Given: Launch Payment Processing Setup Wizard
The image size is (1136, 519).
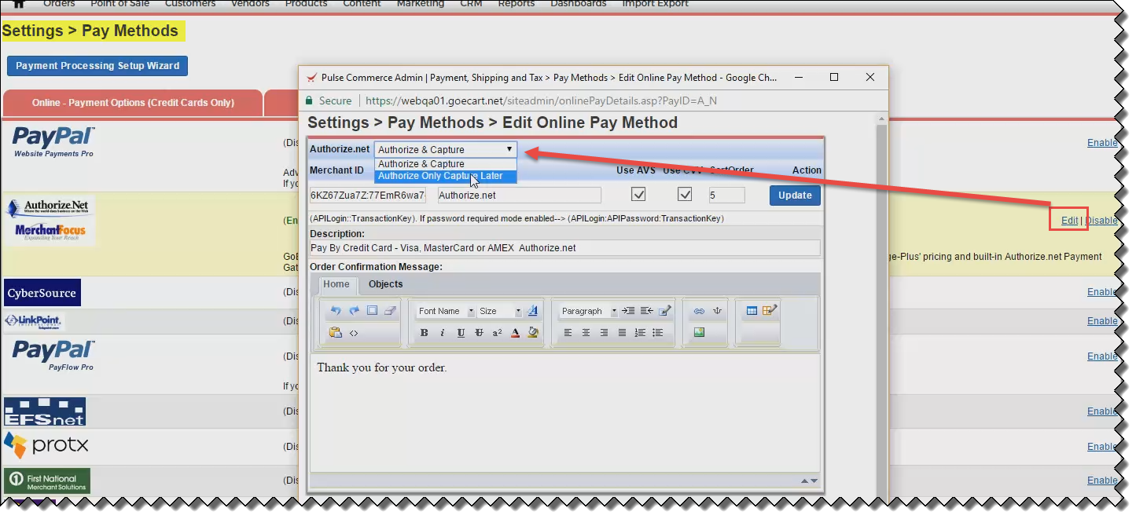Looking at the screenshot, I should pyautogui.click(x=97, y=66).
